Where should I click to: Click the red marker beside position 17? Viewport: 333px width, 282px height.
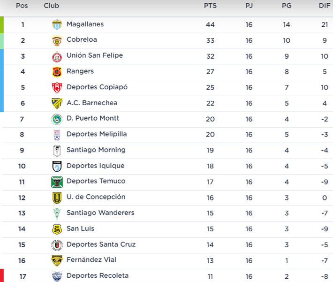[x=2, y=276]
